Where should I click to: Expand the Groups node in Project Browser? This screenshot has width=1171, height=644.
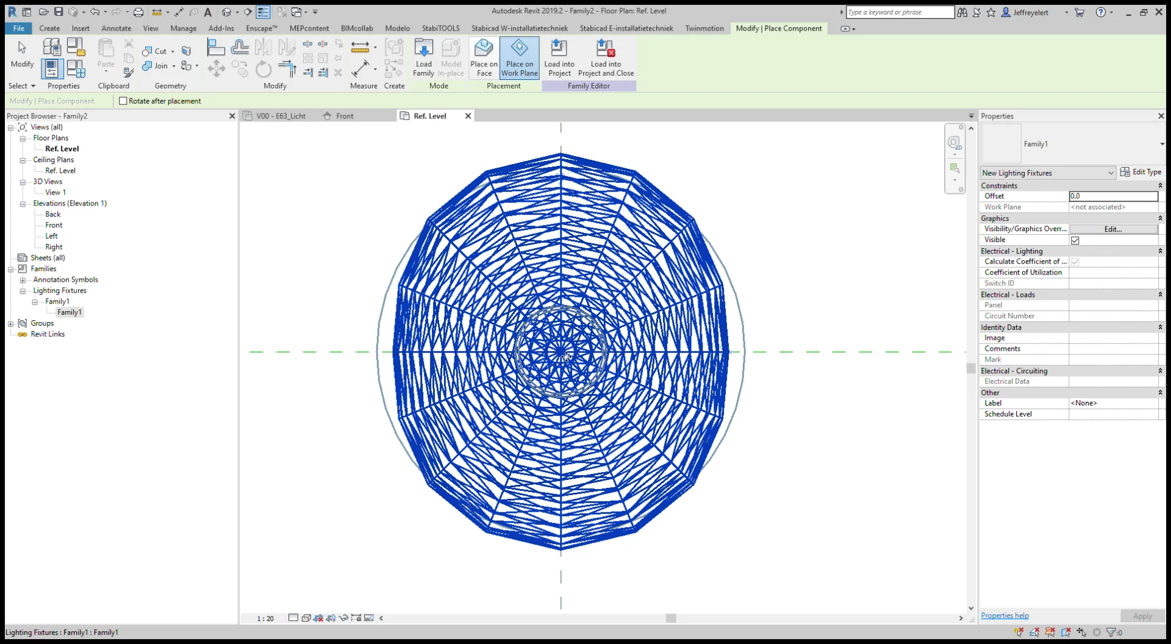[10, 323]
